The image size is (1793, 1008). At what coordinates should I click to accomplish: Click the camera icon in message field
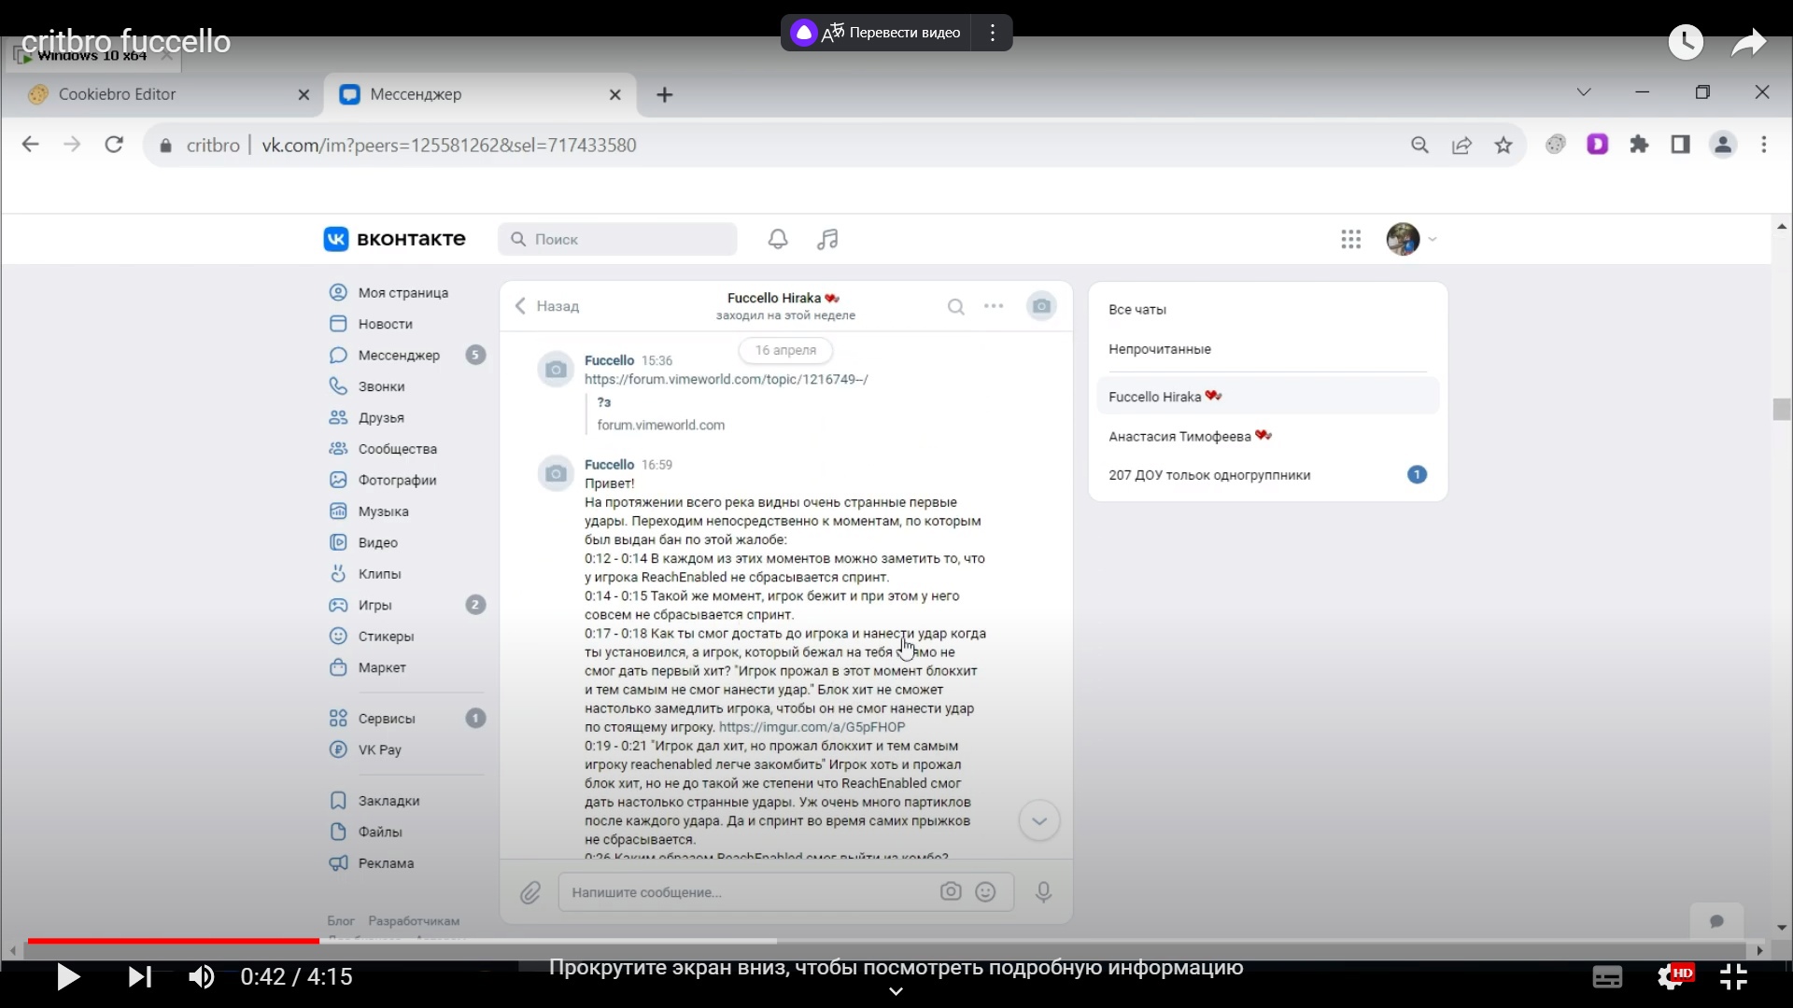tap(951, 892)
